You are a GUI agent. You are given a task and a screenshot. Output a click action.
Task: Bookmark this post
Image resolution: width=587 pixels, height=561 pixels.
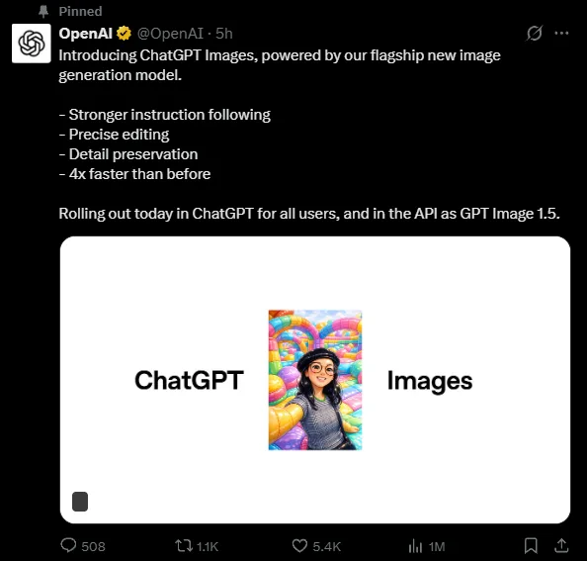click(x=531, y=545)
